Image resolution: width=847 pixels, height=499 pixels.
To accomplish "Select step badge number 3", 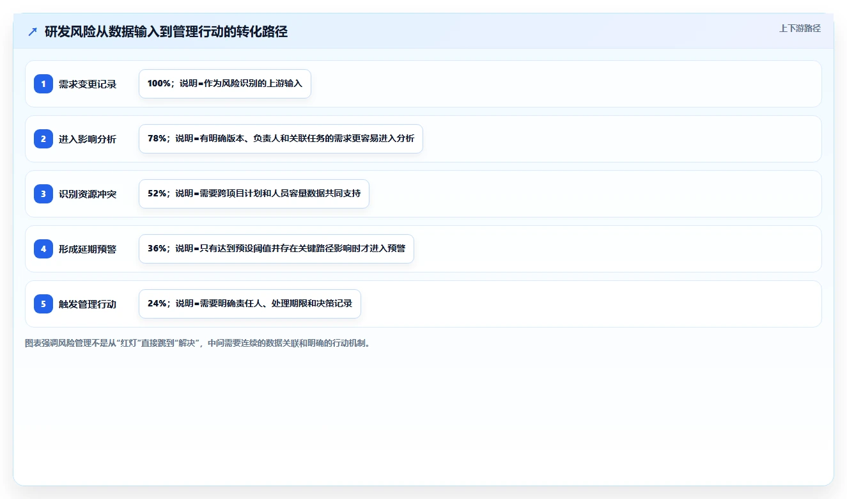I will coord(43,194).
